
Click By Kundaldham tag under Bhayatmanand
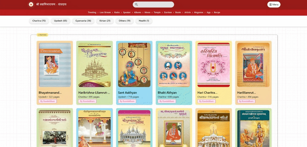click(x=48, y=101)
